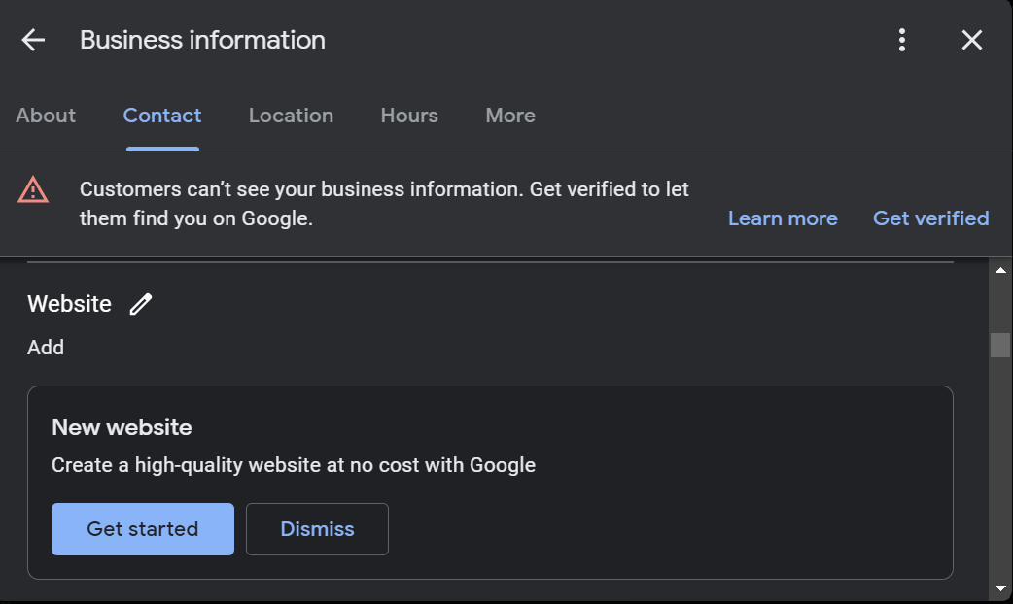Dismiss the New website suggestion
1013x604 pixels.
point(317,529)
